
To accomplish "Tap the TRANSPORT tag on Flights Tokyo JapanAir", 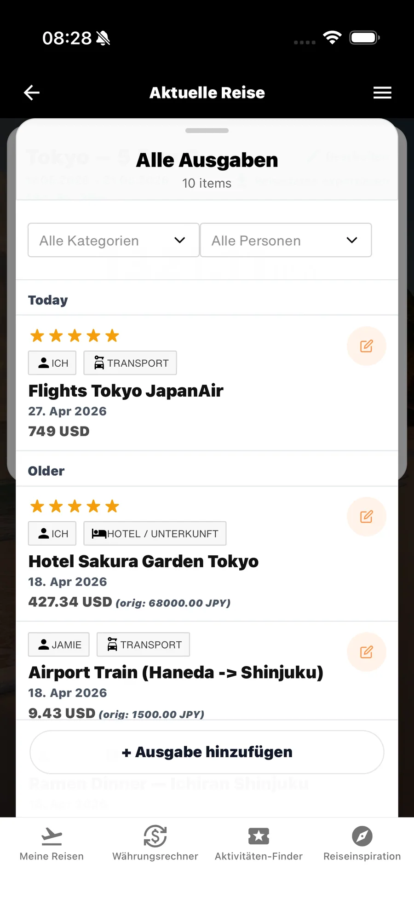I will click(x=130, y=363).
